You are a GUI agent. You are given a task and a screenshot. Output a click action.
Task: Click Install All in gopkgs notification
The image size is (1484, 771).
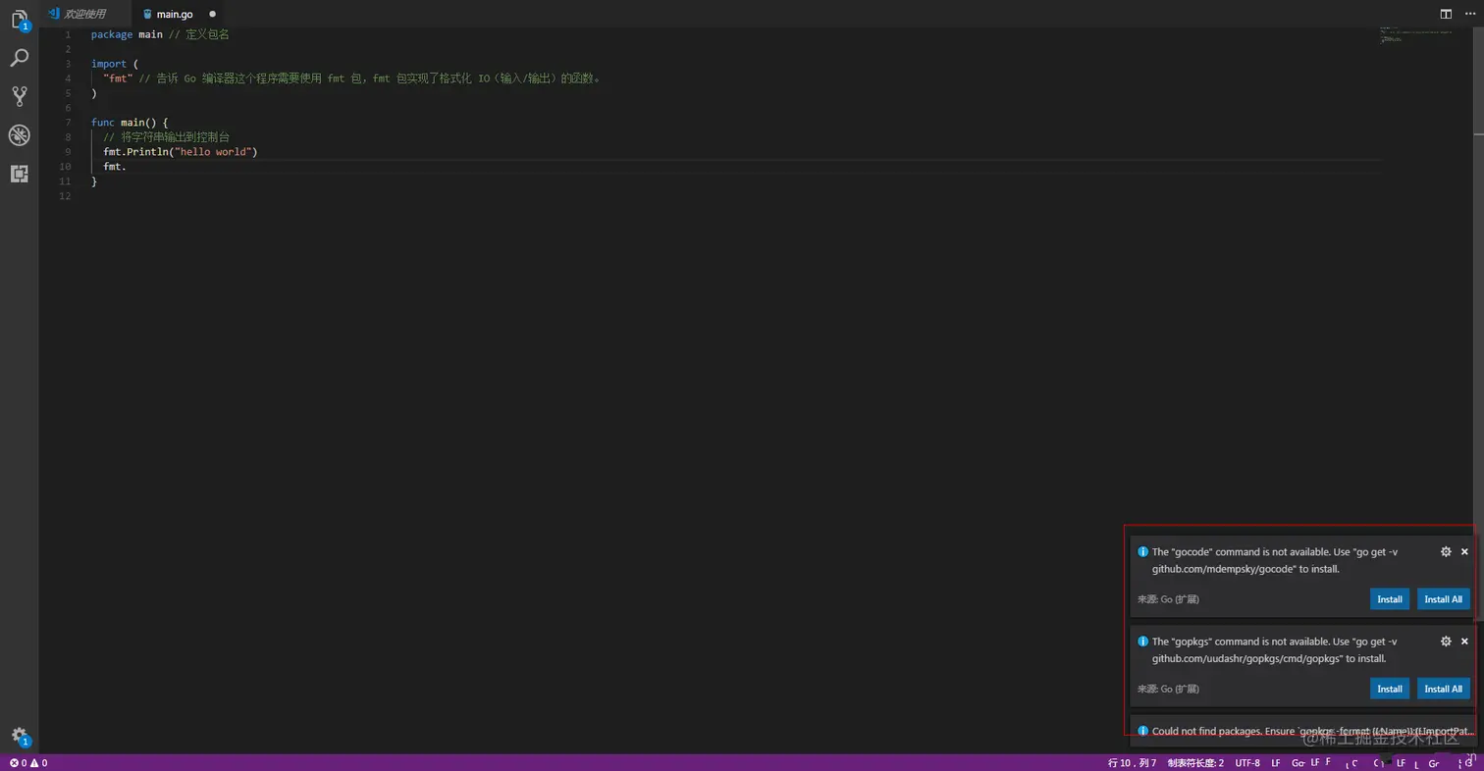(1443, 688)
